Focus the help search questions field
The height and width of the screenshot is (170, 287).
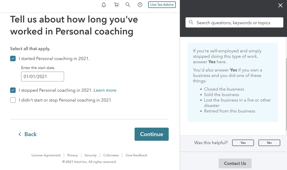click(x=234, y=22)
